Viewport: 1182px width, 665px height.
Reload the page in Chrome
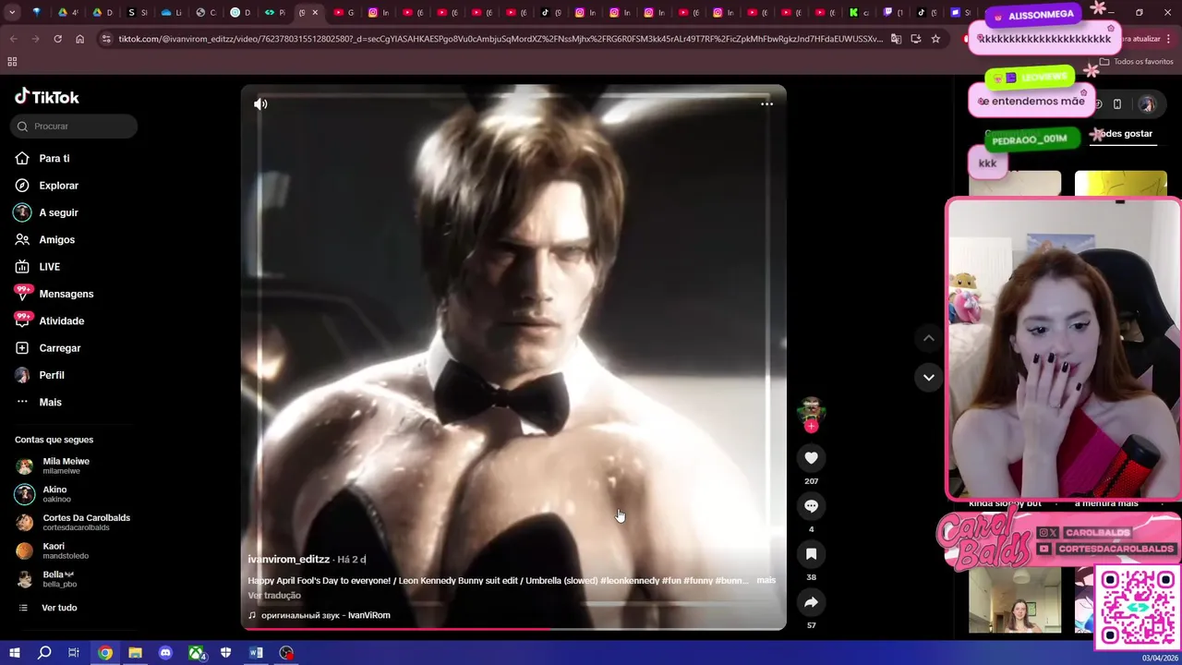57,39
